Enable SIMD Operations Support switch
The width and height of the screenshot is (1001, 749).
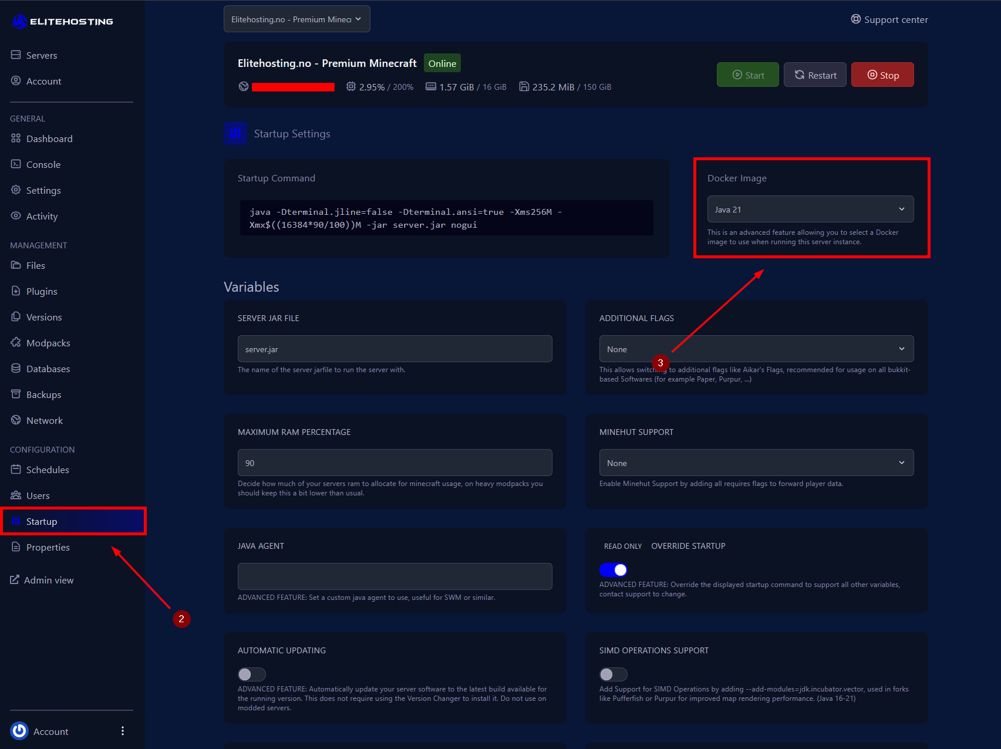(x=614, y=674)
